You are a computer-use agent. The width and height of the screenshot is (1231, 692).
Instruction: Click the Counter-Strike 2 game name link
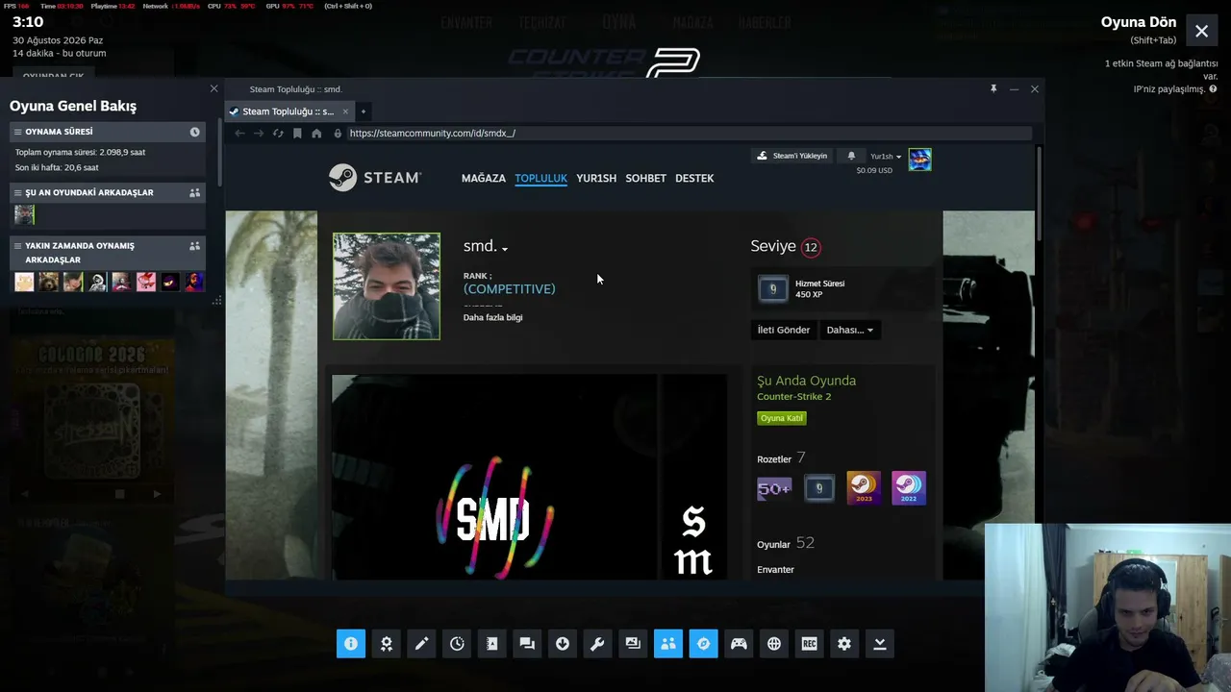(793, 397)
